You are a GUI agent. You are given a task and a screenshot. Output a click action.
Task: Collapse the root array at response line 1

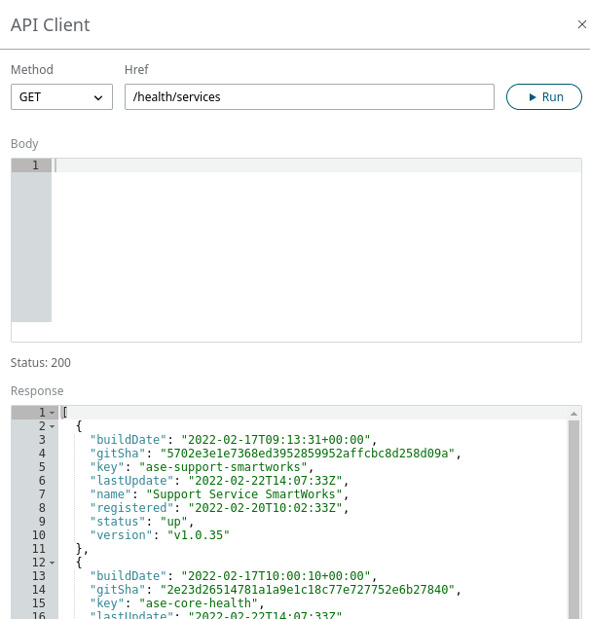[x=53, y=414]
